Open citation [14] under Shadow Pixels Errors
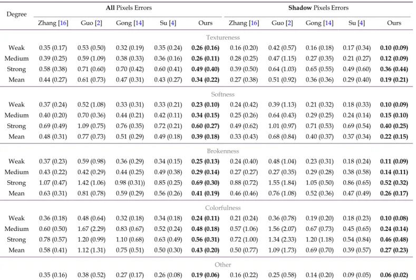416x280 pixels. [328, 23]
